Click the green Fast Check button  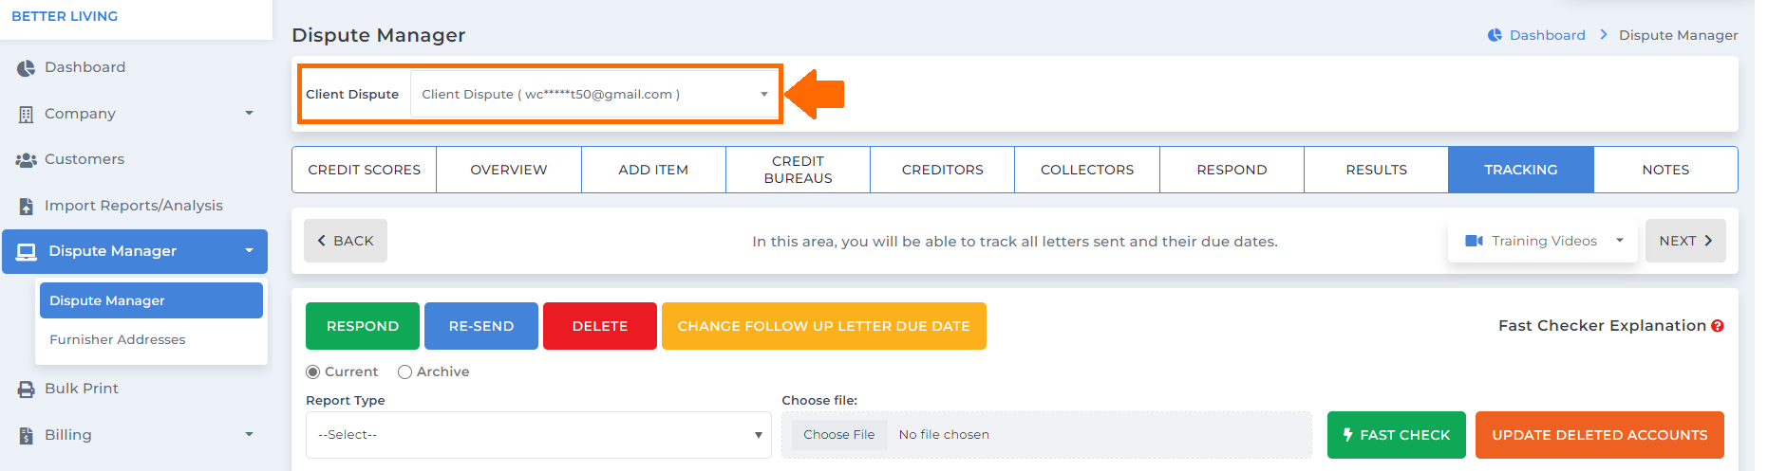1396,435
